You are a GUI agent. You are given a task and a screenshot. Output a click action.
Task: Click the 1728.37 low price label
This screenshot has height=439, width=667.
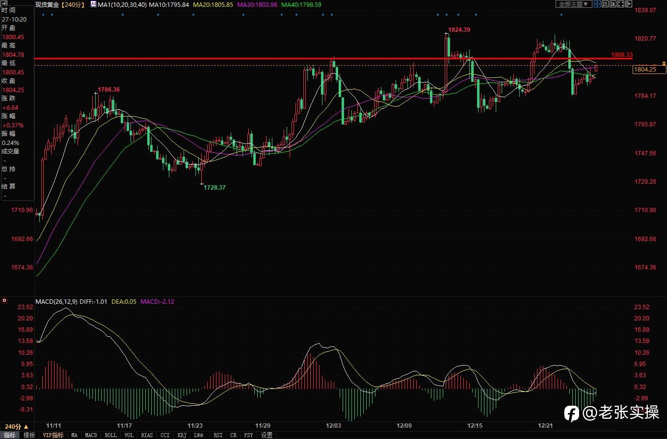pyautogui.click(x=215, y=188)
